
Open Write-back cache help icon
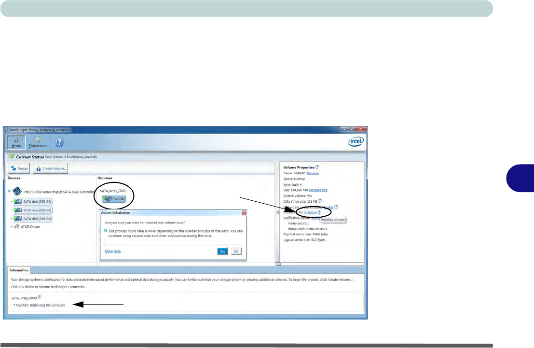[337, 207]
